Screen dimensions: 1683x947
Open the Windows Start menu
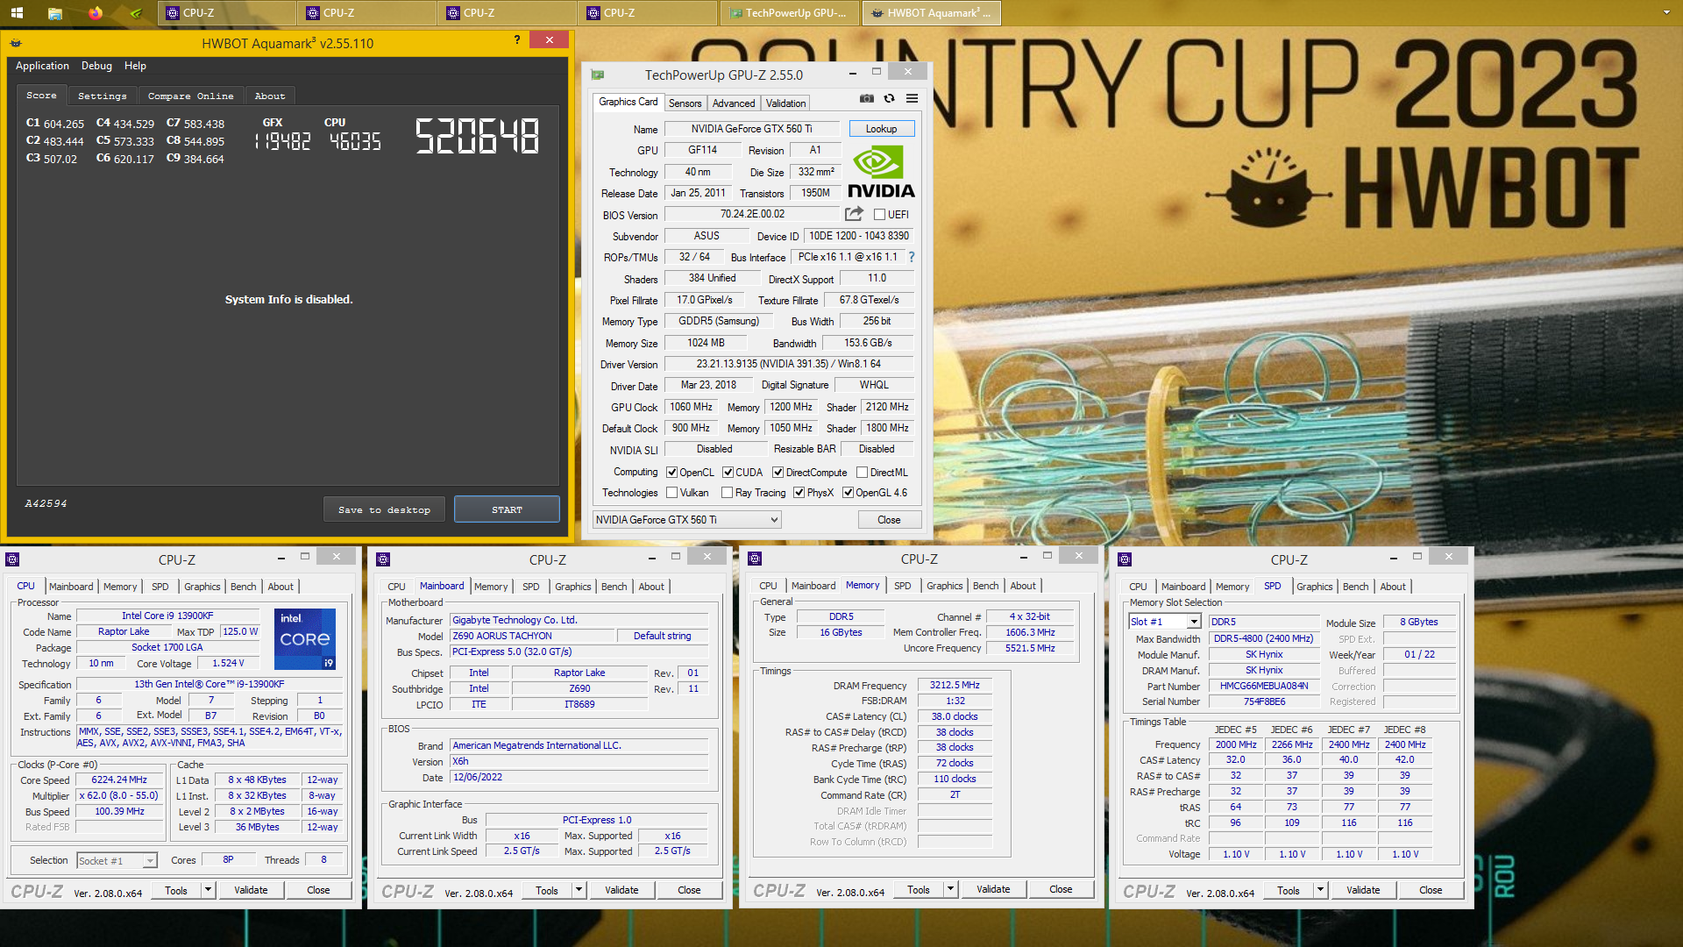17,12
